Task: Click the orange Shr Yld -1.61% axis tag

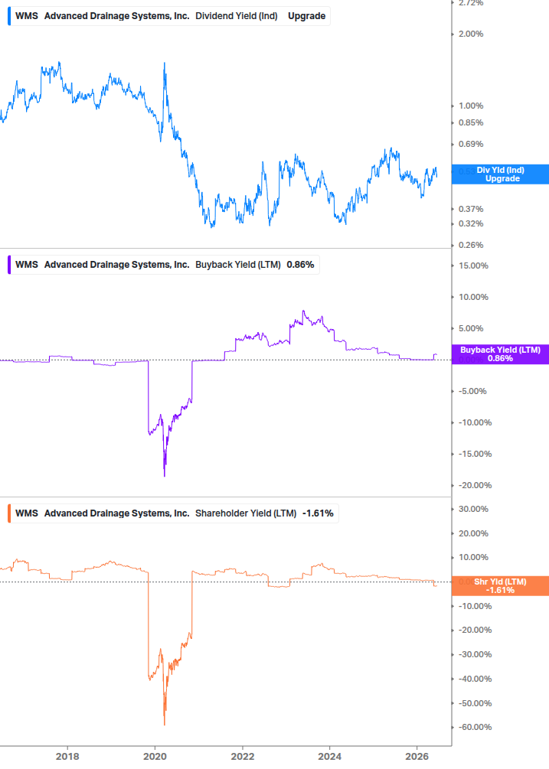Action: 500,586
